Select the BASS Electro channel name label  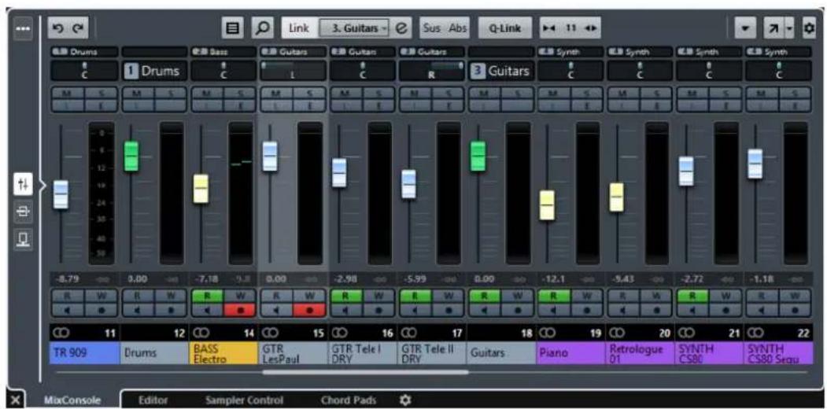click(x=223, y=353)
